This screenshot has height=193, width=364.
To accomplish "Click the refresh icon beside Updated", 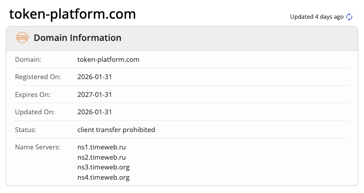I will pos(349,17).
